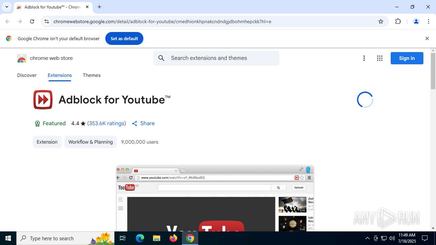Open File Explorer from taskbar
This screenshot has height=245, width=436.
pyautogui.click(x=156, y=238)
